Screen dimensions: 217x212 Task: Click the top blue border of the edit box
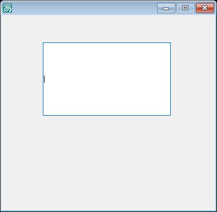(107, 43)
